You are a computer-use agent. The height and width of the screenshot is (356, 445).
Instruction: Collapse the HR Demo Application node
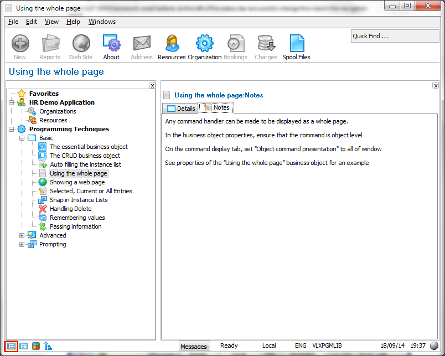[x=12, y=102]
